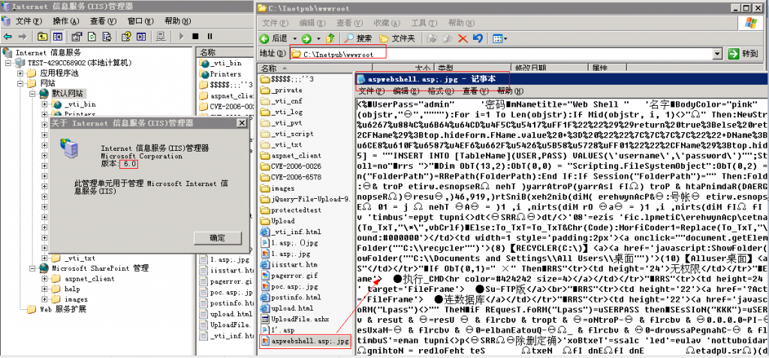Open the 操作(A) menu in IIS Manager
Screen dimensions: 769x358
click(x=66, y=21)
